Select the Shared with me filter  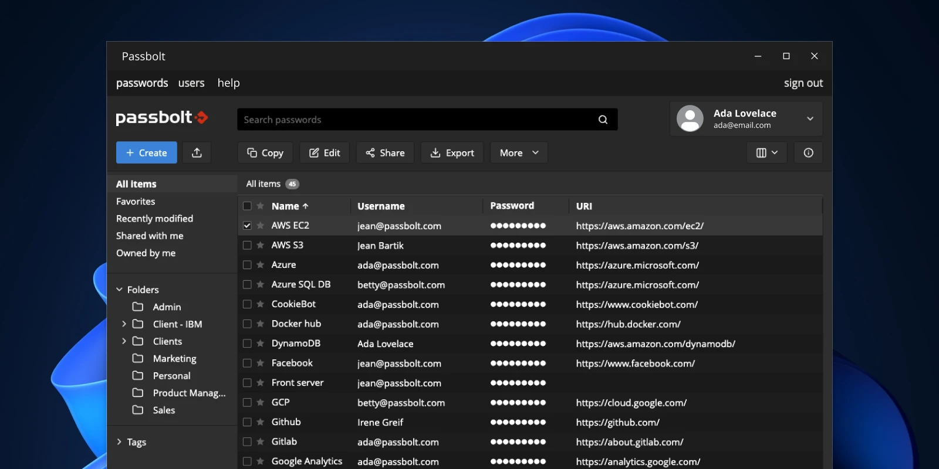coord(150,236)
